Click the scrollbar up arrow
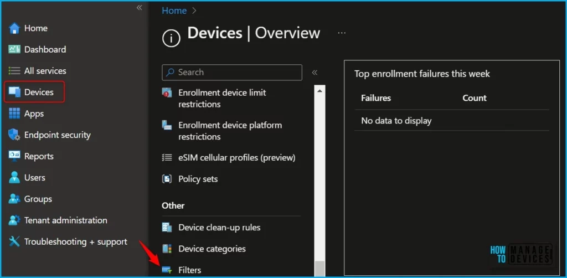Viewport: 567px width, 278px height. (319, 90)
